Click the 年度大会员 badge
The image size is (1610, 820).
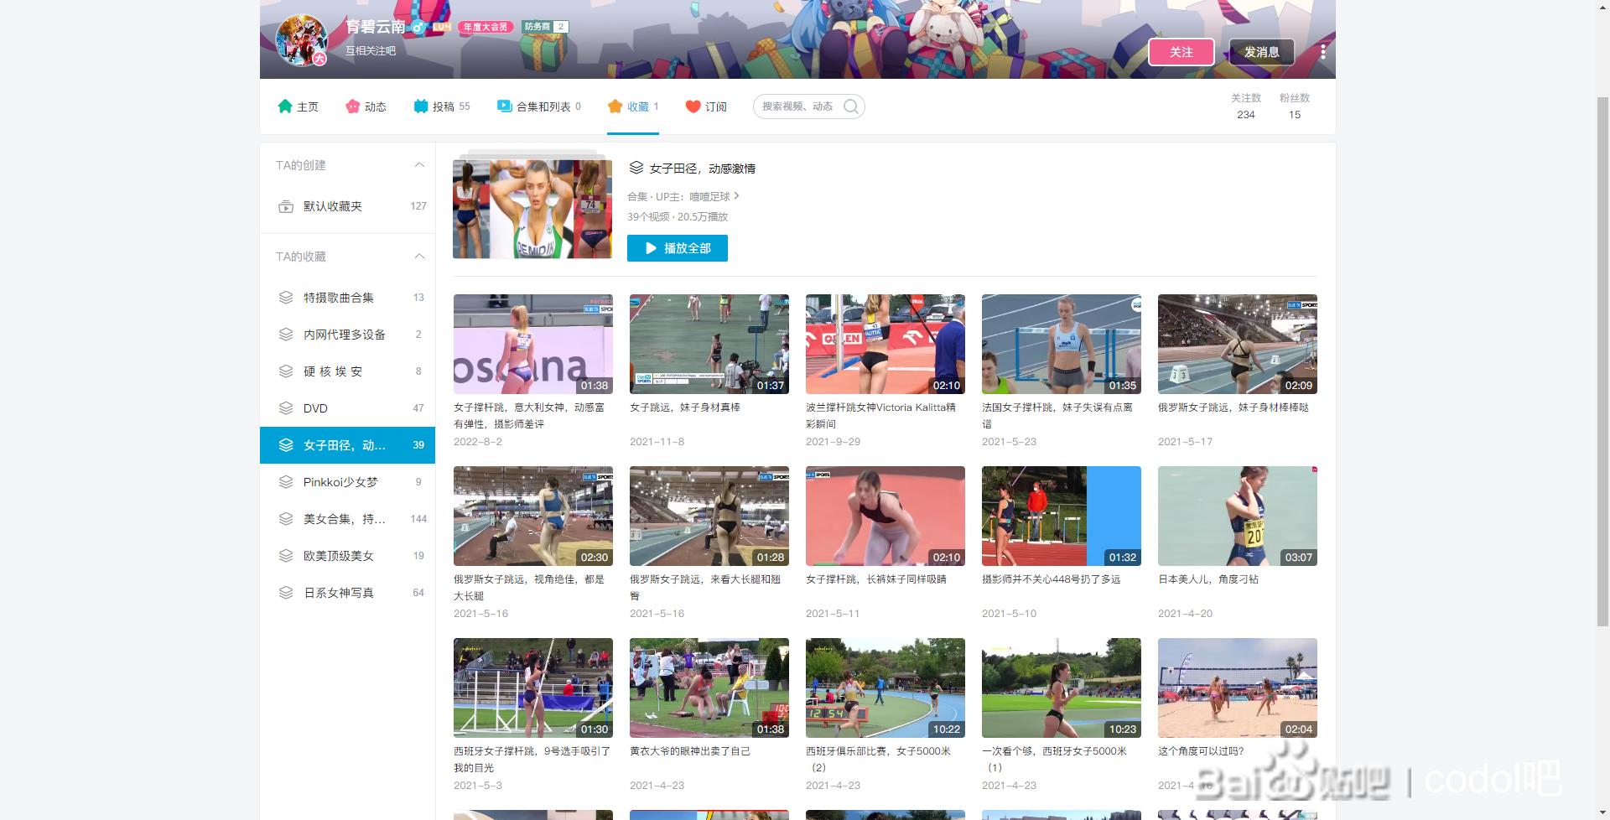pyautogui.click(x=485, y=27)
